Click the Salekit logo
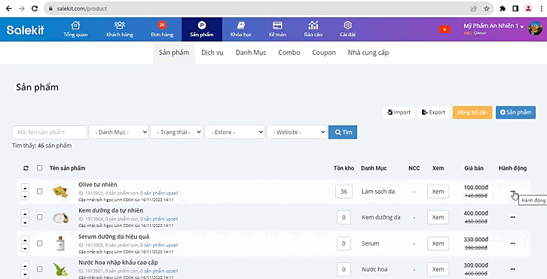Image resolution: width=547 pixels, height=279 pixels. [x=26, y=29]
